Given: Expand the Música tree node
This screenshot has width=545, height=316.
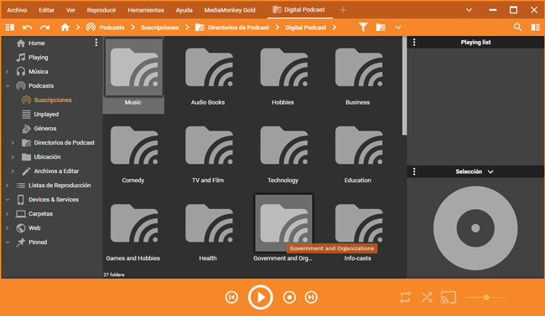Looking at the screenshot, I should pyautogui.click(x=8, y=72).
